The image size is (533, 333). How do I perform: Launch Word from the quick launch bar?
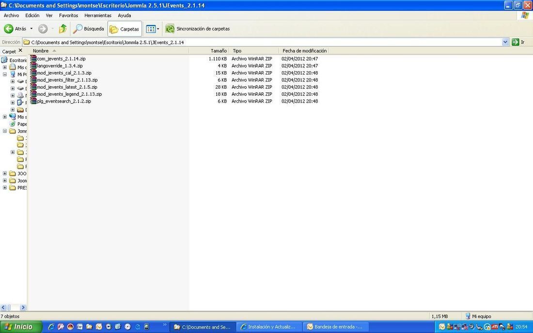tap(80, 327)
